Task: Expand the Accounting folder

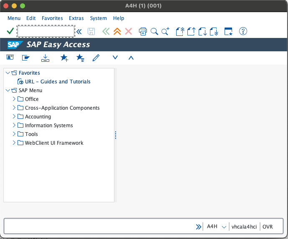Action: click(14, 116)
